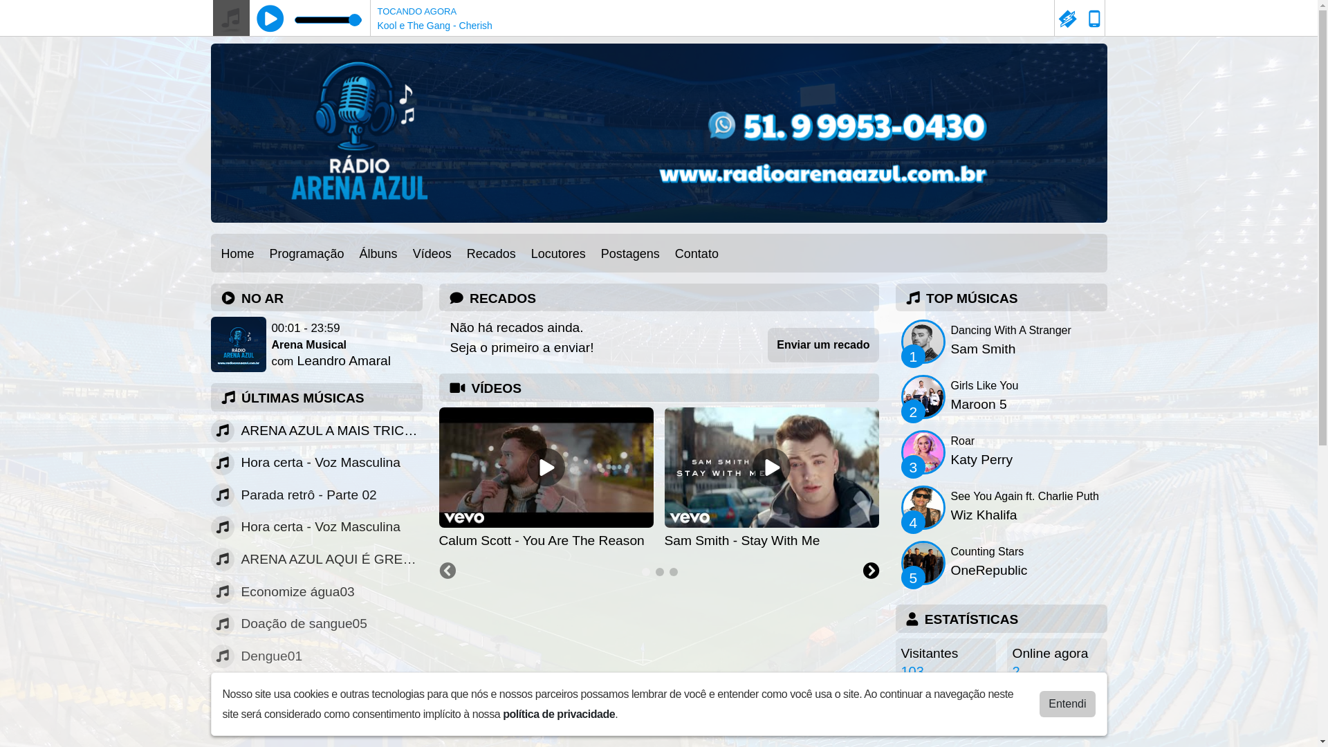This screenshot has height=747, width=1328.
Task: Play the Sam Smith Stay With Me video
Action: 771,468
